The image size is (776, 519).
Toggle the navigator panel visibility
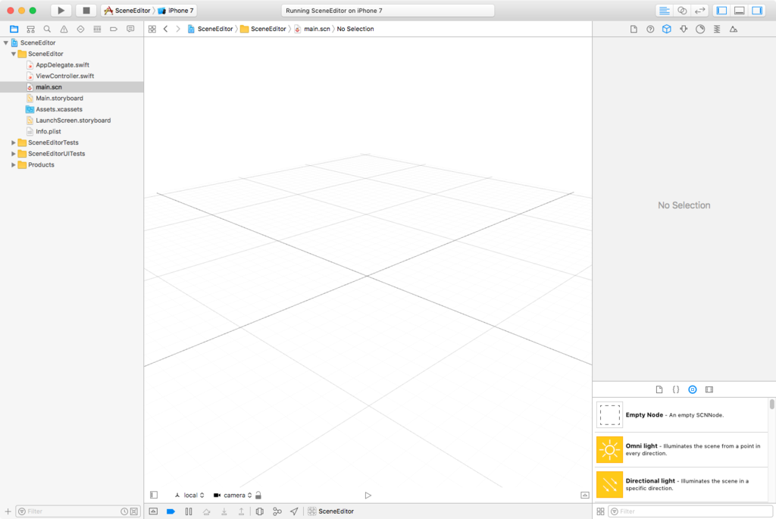[x=721, y=11]
